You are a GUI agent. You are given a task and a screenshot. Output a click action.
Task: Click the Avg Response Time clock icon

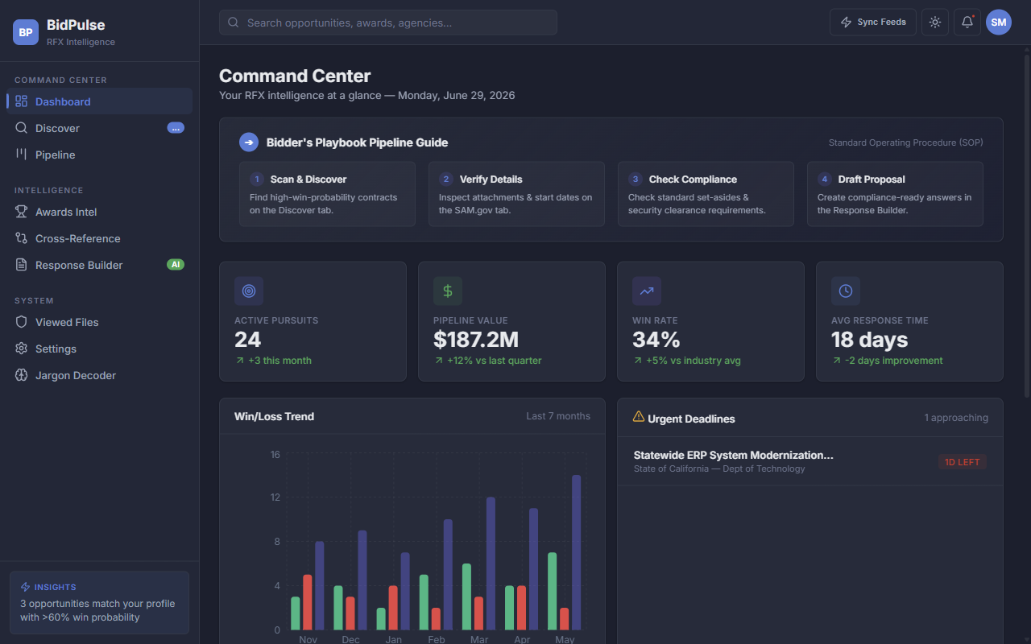coord(846,291)
